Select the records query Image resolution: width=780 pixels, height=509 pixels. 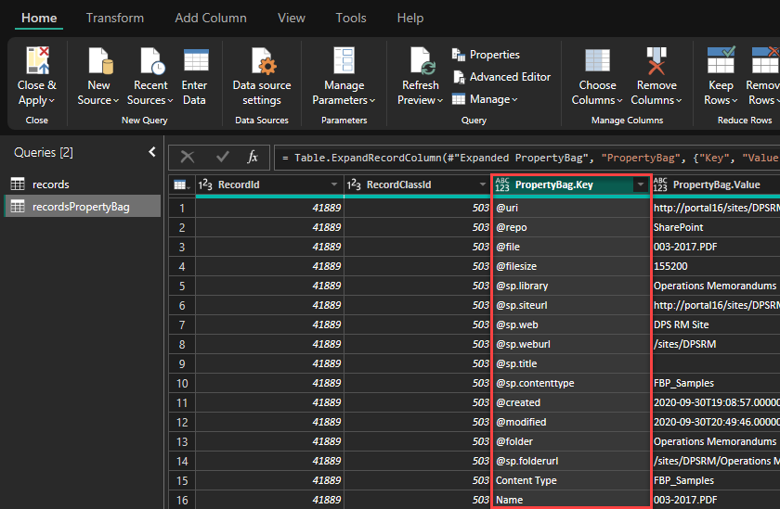[x=50, y=185]
